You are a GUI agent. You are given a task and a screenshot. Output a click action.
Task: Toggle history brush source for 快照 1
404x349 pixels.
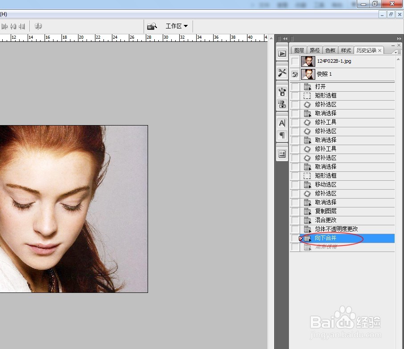[x=295, y=74]
